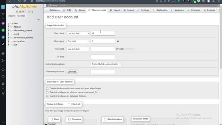This screenshot has width=222, height=125.
Task: Reload the page with browser refresh icon
Action: (19, 1)
